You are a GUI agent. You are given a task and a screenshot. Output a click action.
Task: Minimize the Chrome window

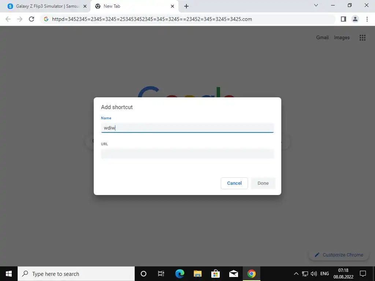click(333, 5)
